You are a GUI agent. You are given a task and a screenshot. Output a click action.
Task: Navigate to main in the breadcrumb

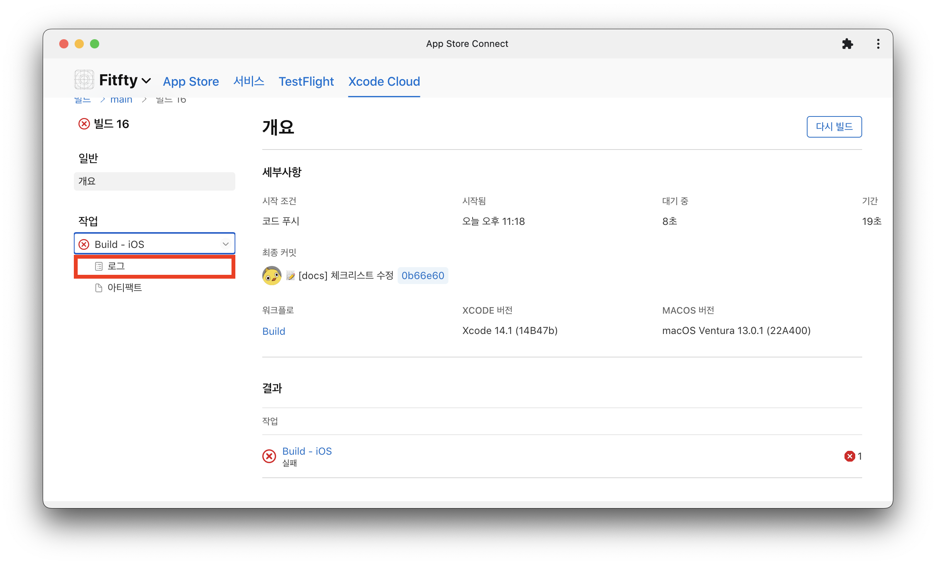(121, 100)
